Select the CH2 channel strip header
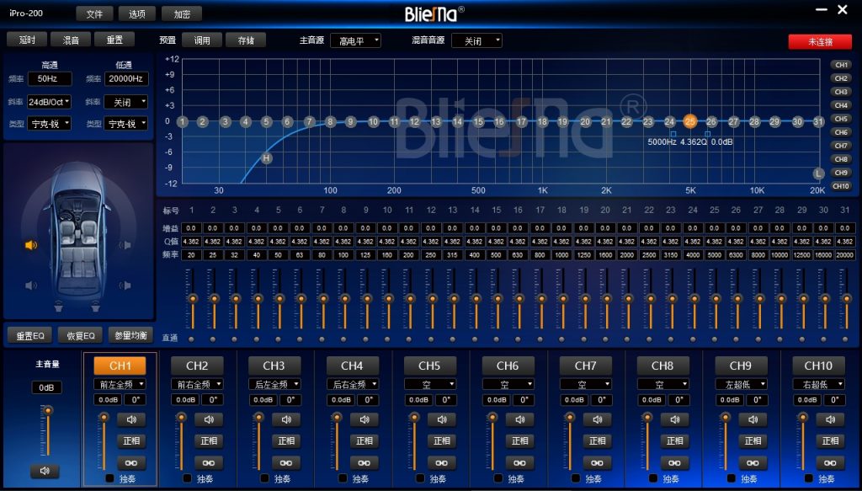This screenshot has height=491, width=862. click(x=197, y=366)
